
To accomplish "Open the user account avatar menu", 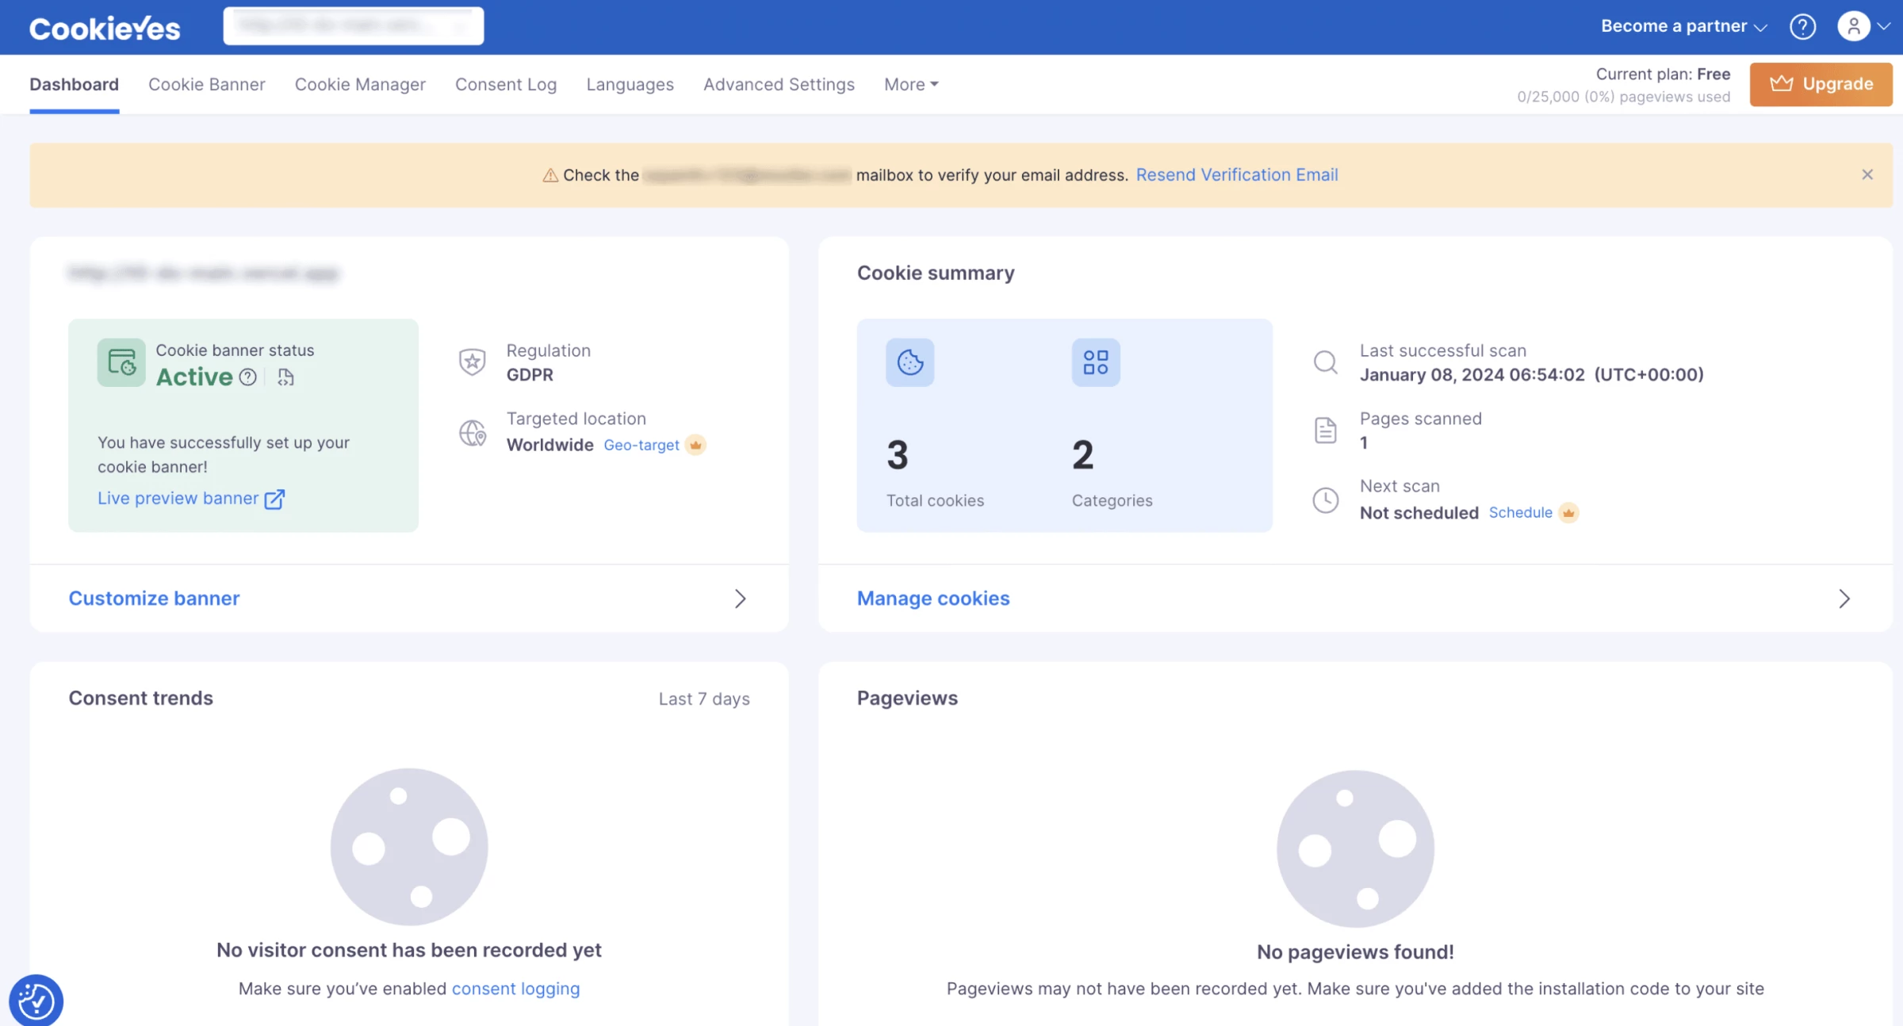I will click(1854, 26).
